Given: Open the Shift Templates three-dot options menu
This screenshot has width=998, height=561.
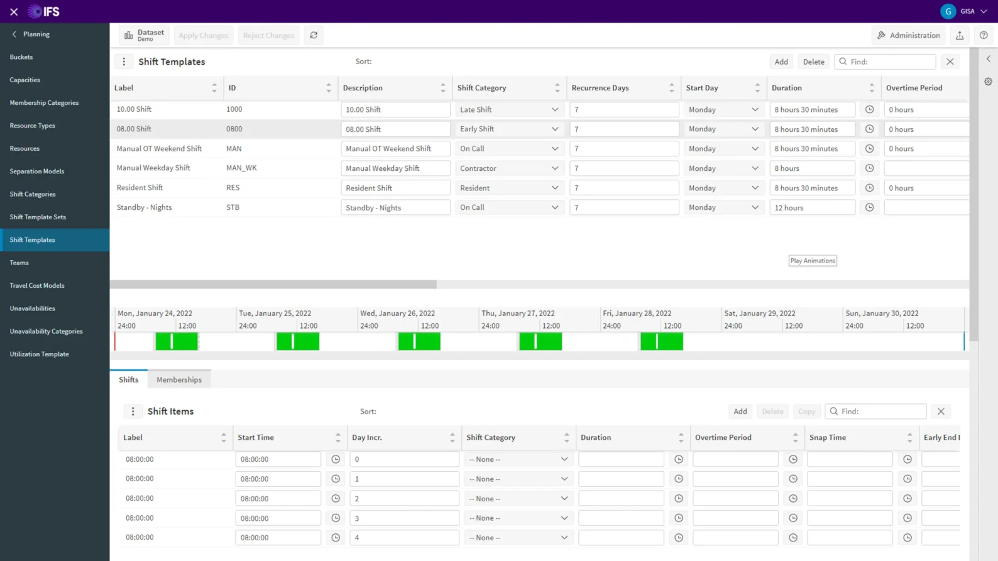Looking at the screenshot, I should (124, 62).
